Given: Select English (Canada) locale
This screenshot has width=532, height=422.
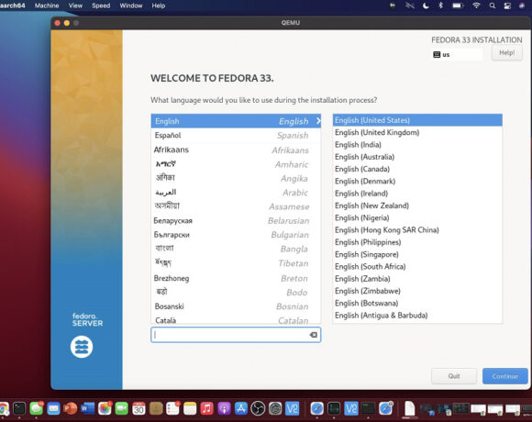Looking at the screenshot, I should pyautogui.click(x=417, y=169).
